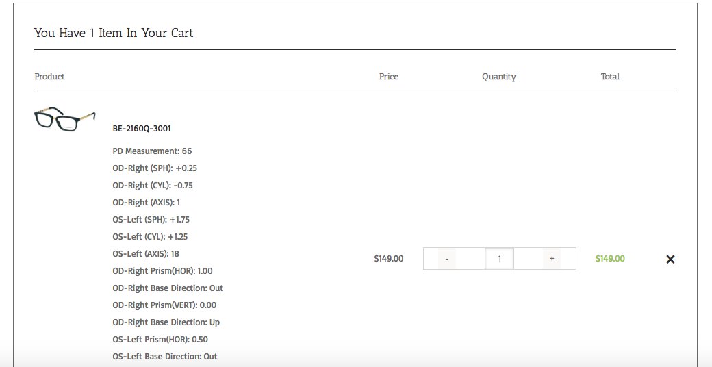This screenshot has height=367, width=712.
Task: Select 'PD Measurement: 66' text
Action: pos(152,151)
